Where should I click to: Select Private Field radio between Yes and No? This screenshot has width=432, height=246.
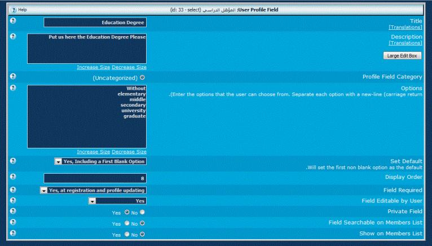pos(127,212)
